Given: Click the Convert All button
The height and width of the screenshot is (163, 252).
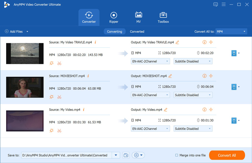Looking at the screenshot, I should (x=227, y=155).
